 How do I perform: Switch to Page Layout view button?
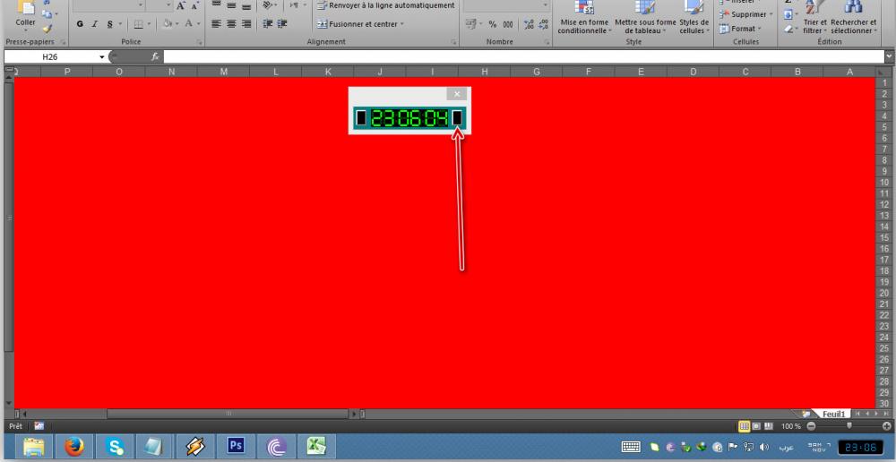tap(756, 426)
